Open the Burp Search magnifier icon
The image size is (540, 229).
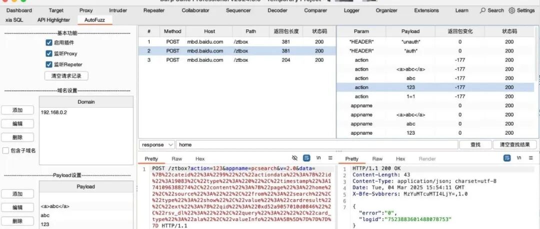point(483,10)
